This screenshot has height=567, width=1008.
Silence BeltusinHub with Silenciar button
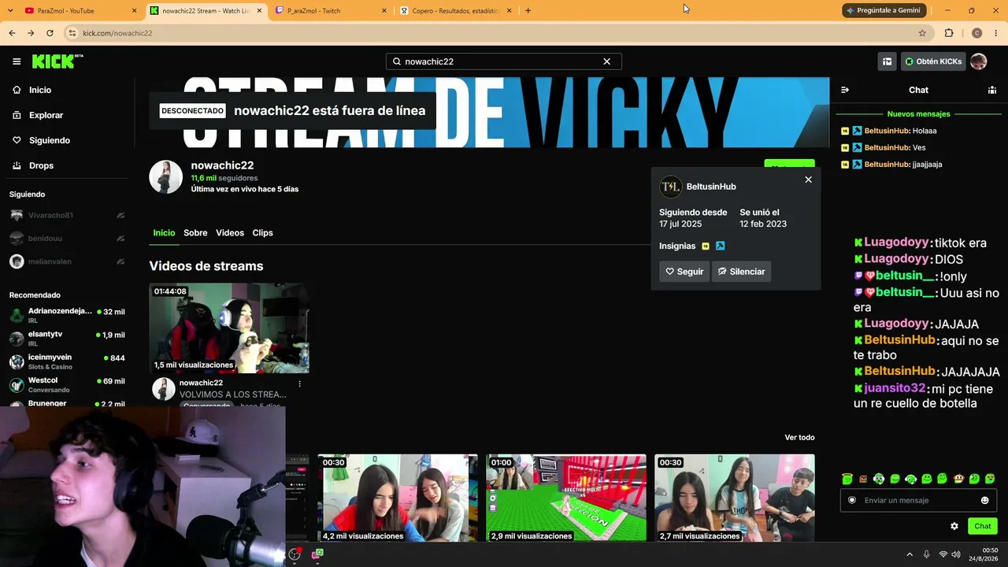[x=742, y=272]
